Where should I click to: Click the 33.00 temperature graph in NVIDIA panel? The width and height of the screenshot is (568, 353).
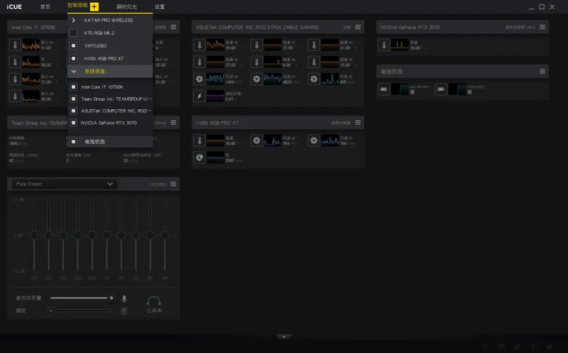click(x=400, y=45)
